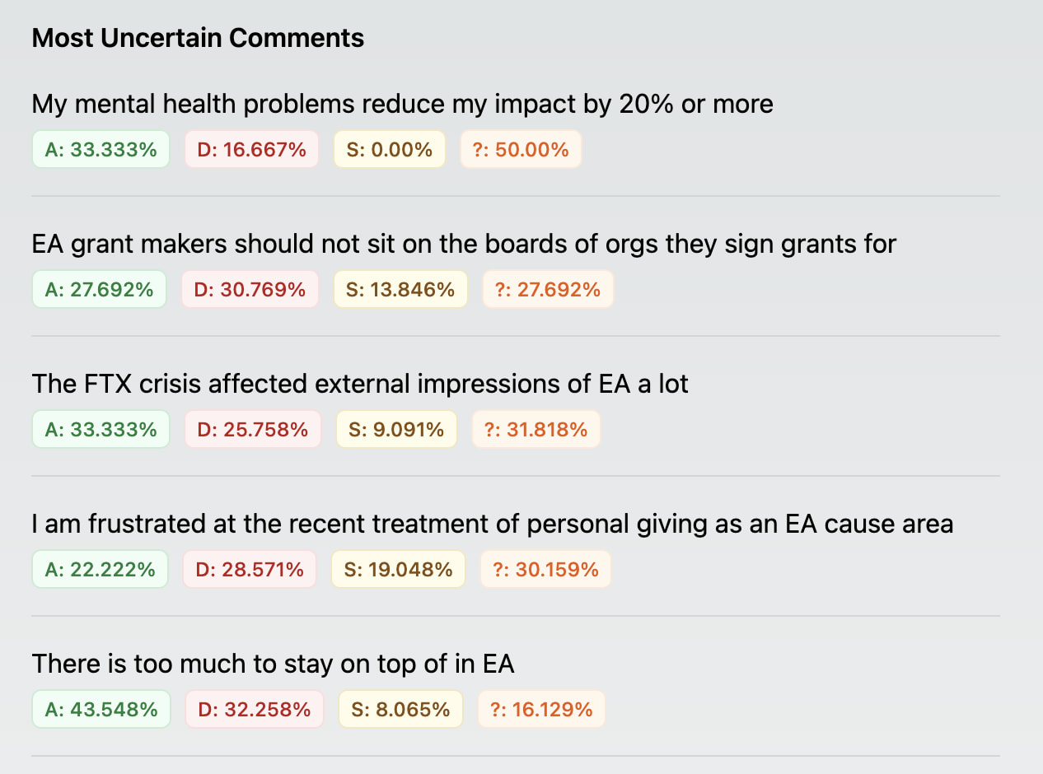Click the '?: 50.00%' unsure badge
Image resolution: width=1043 pixels, height=774 pixels.
[521, 149]
